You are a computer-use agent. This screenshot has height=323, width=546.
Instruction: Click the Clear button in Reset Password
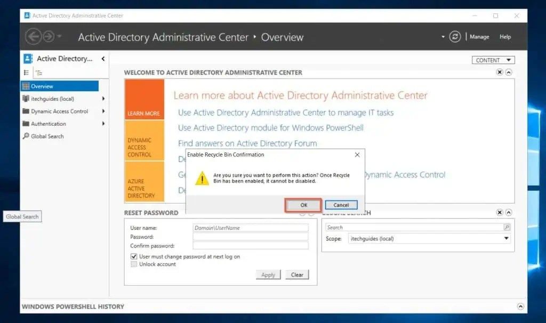(297, 274)
